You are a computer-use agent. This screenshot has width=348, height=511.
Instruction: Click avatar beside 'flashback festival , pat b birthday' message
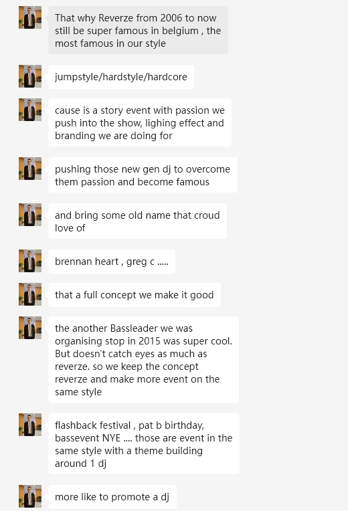[30, 425]
